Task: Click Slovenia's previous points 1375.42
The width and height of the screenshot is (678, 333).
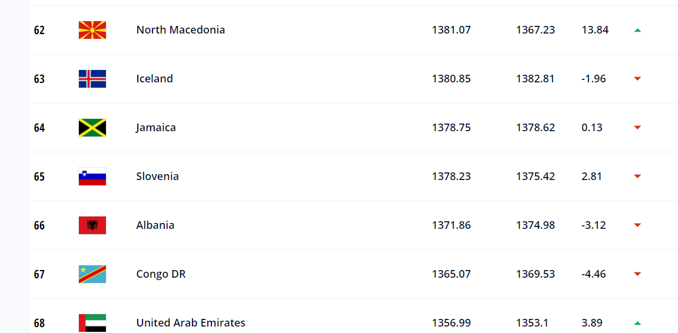Action: pos(536,177)
